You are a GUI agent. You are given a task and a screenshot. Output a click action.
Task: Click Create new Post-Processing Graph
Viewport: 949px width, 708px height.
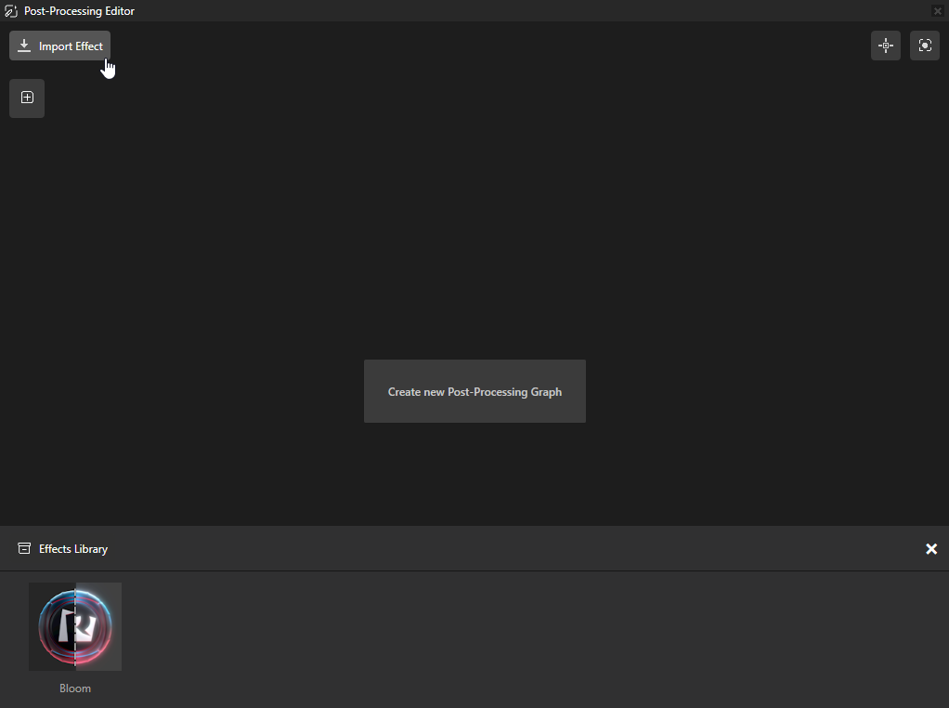474,391
